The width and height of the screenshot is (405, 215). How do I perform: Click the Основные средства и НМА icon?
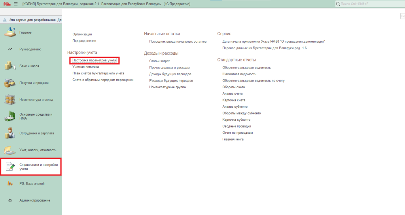click(x=10, y=116)
